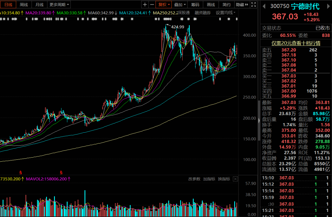Viewport: 332px width, 217px height.
Task: Click the fullscreen expand arrows icon
Action: 254,5
